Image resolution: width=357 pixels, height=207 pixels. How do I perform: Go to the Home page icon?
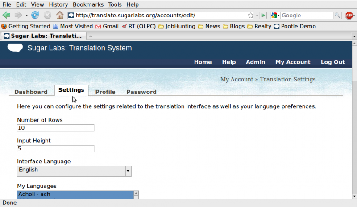(x=59, y=16)
